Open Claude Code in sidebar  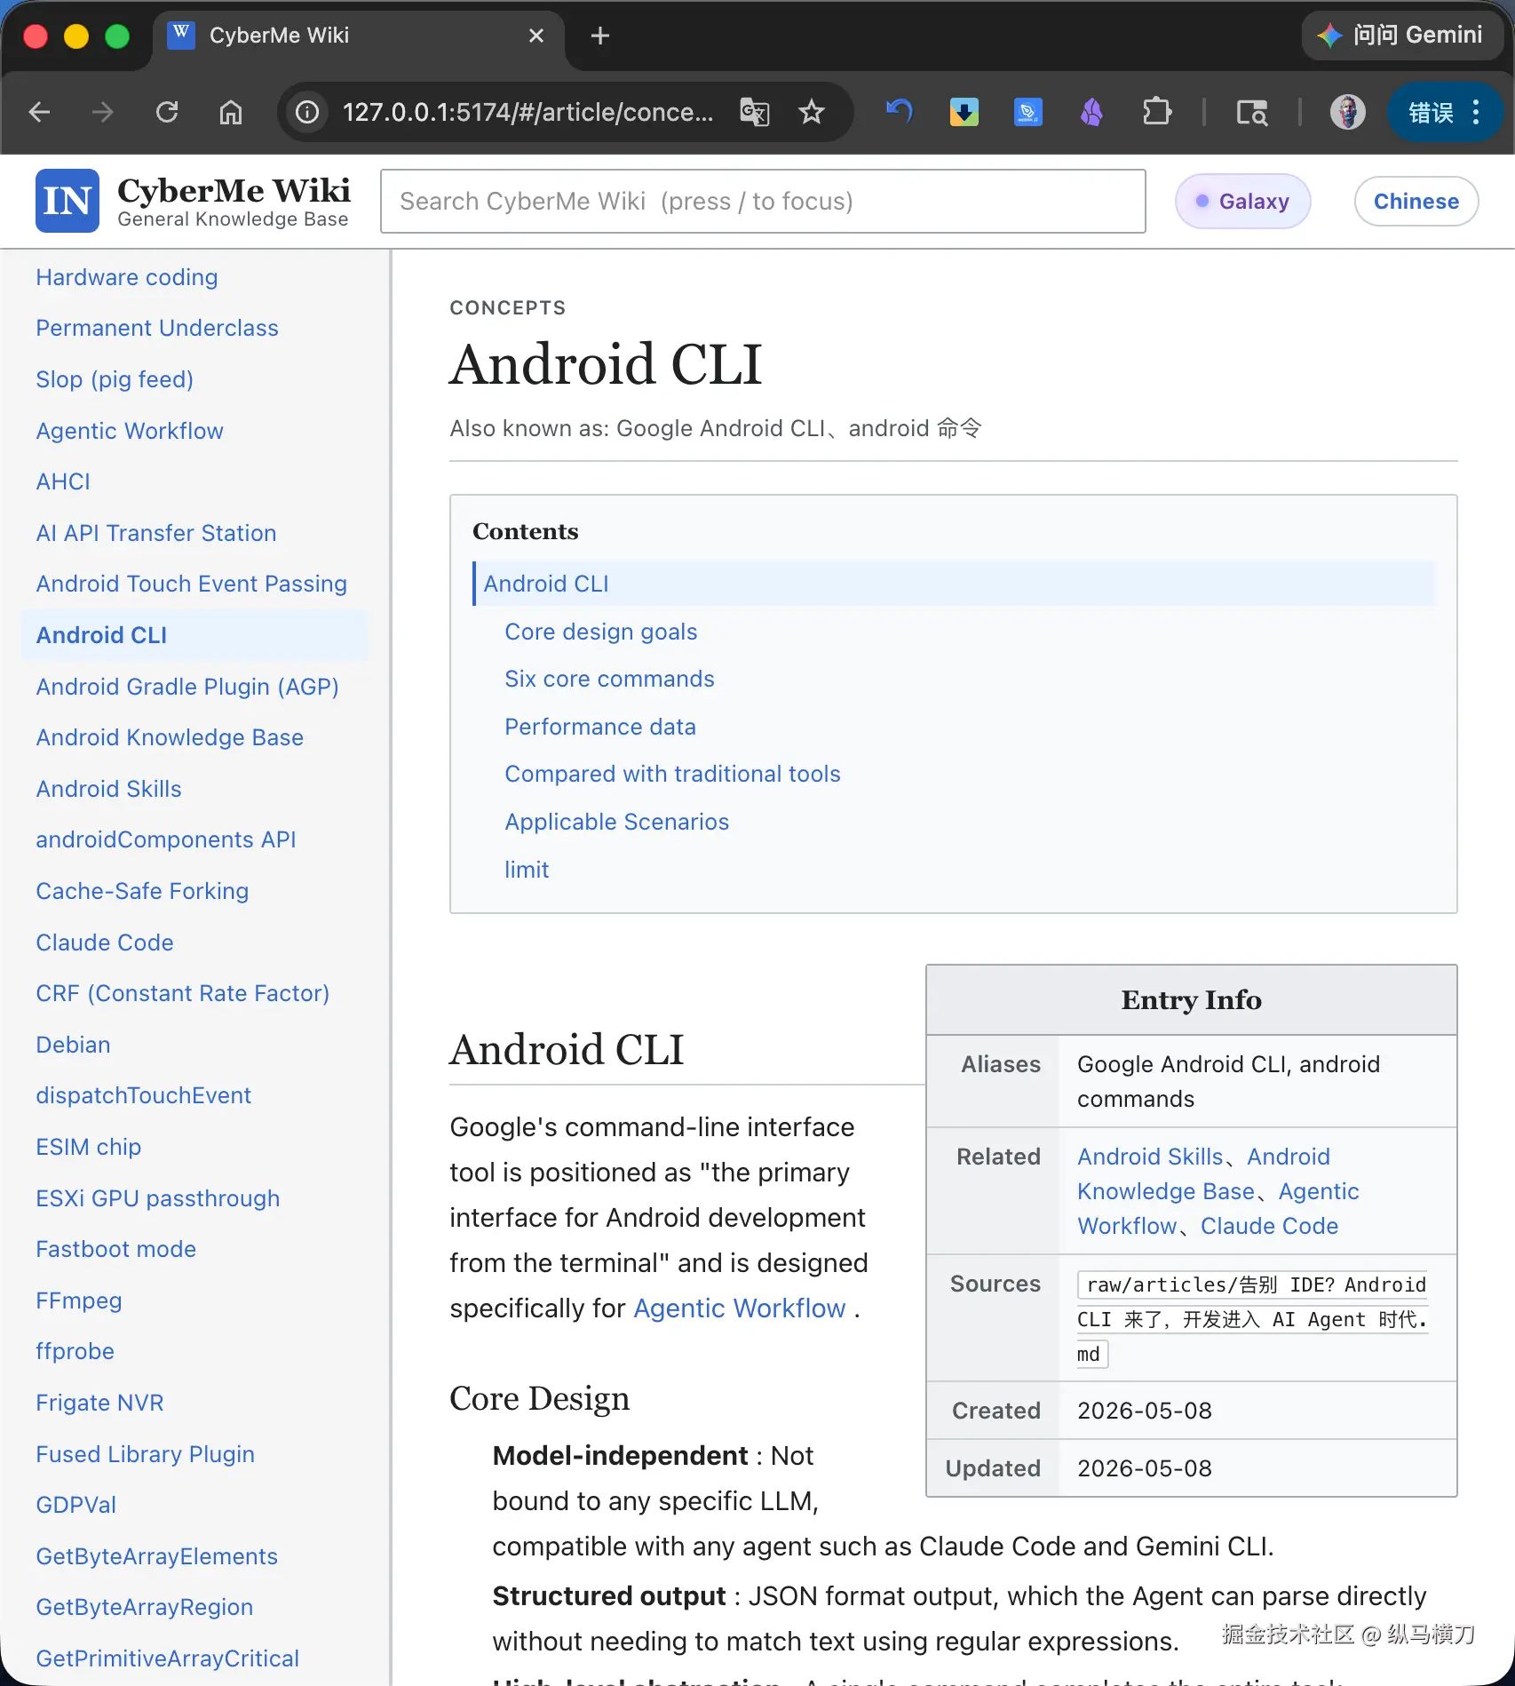(105, 942)
